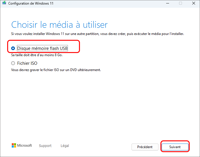The image size is (200, 157).
Task: Click the text 'Sa taille doit être d'au moins 8 Go.'
Action: point(37,55)
